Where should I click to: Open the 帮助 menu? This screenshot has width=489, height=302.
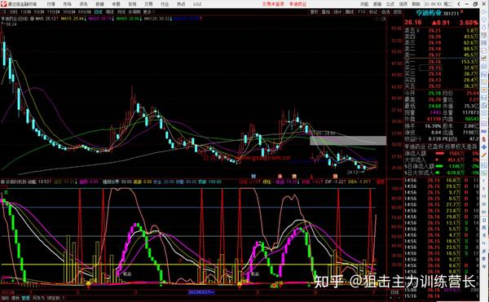coord(416,4)
